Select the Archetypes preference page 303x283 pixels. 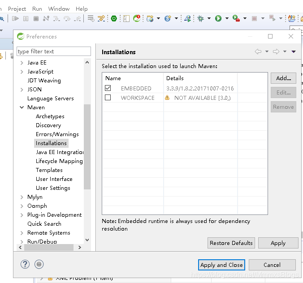pos(50,116)
